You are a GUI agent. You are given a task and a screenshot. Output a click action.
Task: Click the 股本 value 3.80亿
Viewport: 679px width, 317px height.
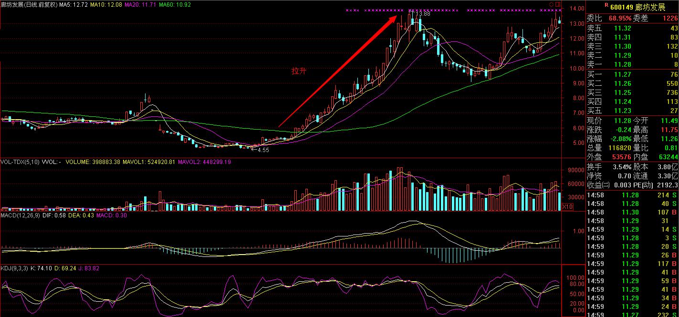coord(668,167)
